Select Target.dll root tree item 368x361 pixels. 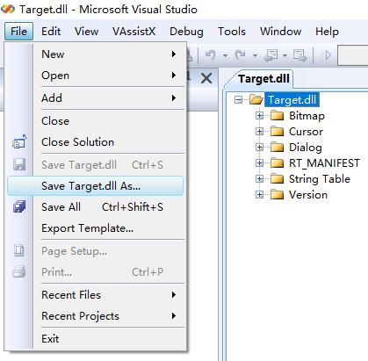tap(292, 100)
